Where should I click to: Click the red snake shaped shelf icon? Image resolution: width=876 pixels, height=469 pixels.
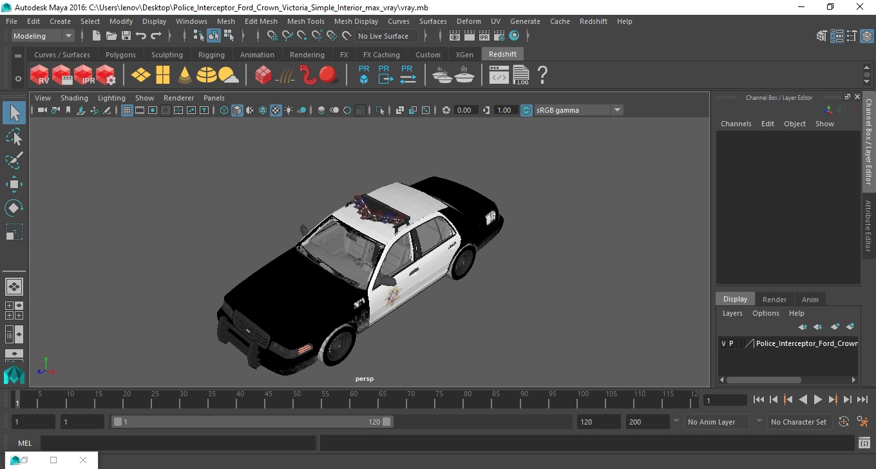pyautogui.click(x=308, y=75)
